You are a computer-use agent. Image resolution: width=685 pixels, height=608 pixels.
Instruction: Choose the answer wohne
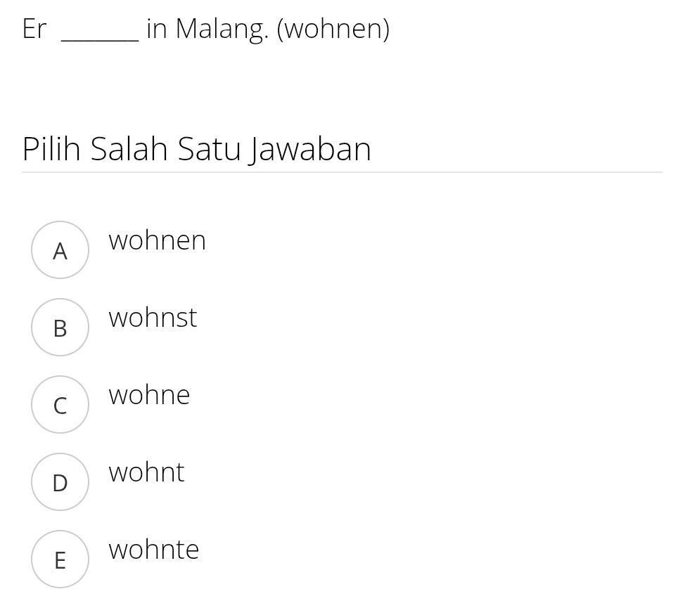coord(148,395)
